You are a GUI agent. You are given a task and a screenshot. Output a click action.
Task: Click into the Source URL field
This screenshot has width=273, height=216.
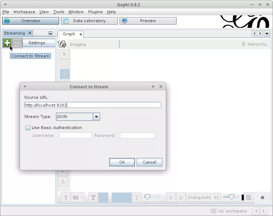(x=93, y=105)
